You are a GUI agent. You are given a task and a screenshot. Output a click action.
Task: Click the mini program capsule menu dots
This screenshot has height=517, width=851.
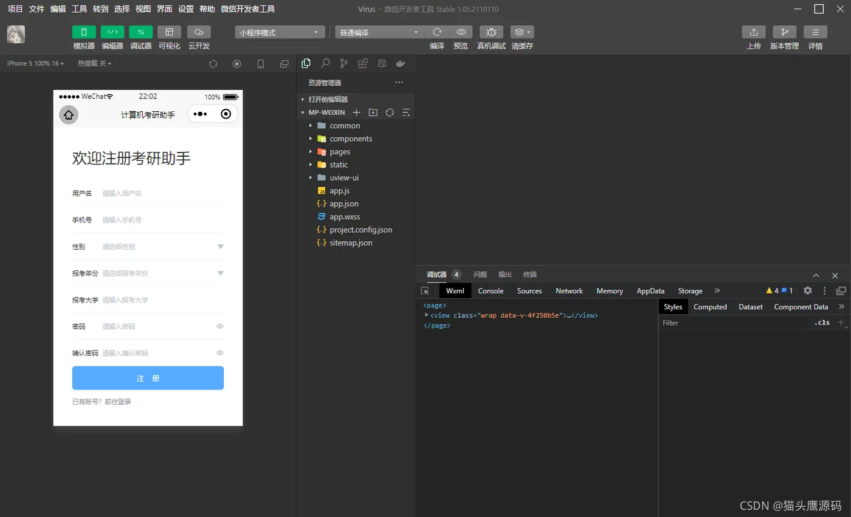pos(201,114)
